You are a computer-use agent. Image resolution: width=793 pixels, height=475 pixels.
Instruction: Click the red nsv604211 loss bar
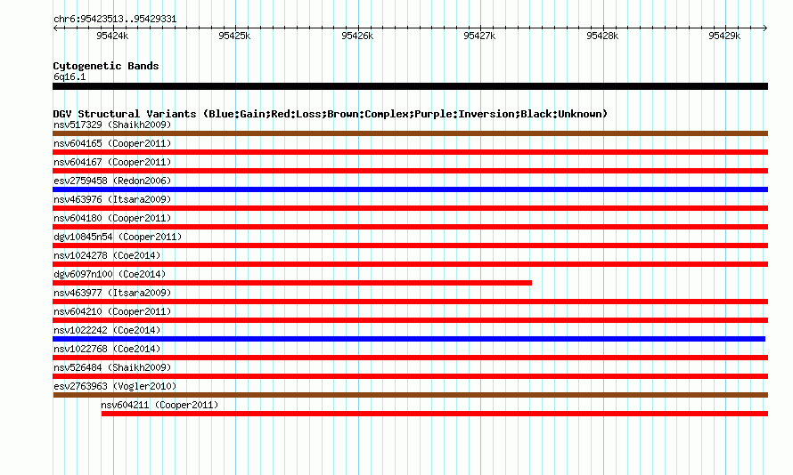pos(435,414)
